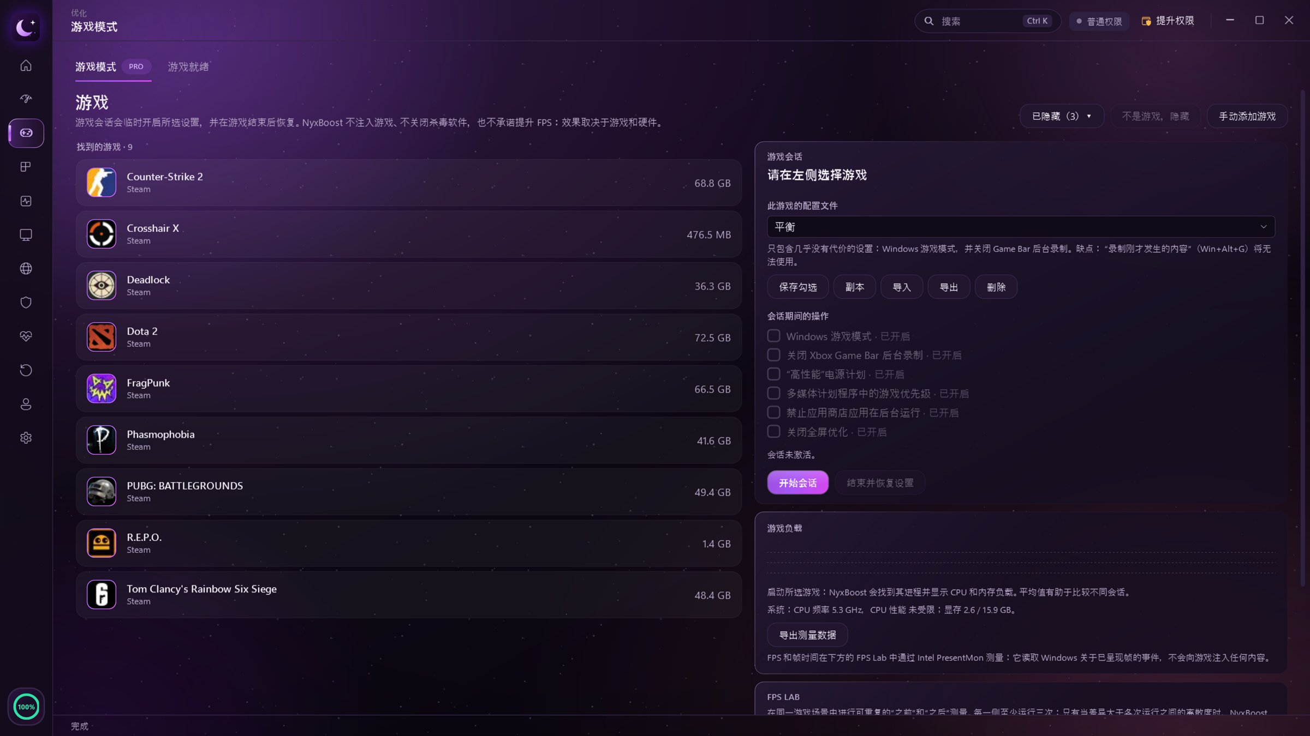Click the Counter-Strike 2 game icon
Image resolution: width=1310 pixels, height=736 pixels.
102,183
